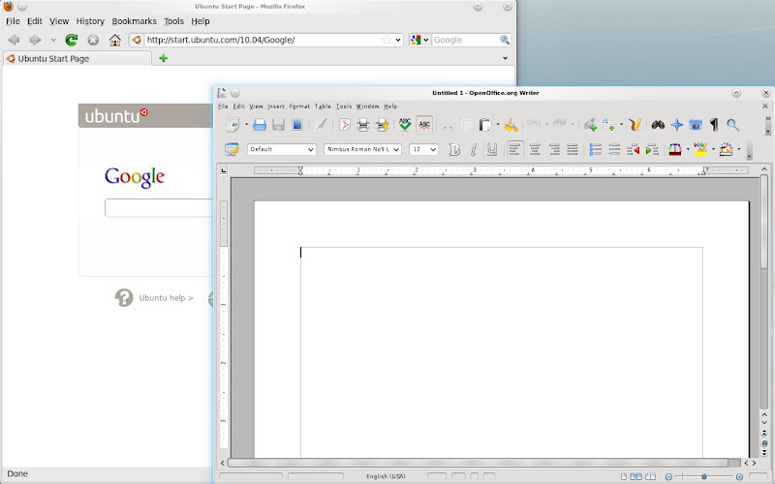Open Find & Replace binoculars icon
Viewport: 775px width, 484px height.
(x=658, y=125)
